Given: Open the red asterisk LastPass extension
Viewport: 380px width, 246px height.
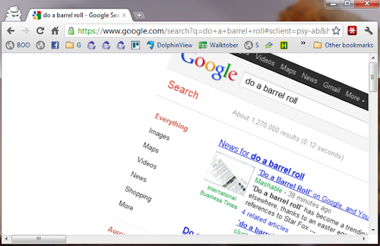Looking at the screenshot, I should point(352,31).
